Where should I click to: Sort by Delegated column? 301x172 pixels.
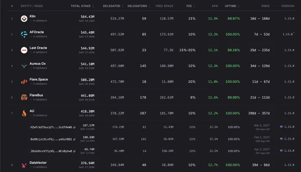pyautogui.click(x=113, y=6)
